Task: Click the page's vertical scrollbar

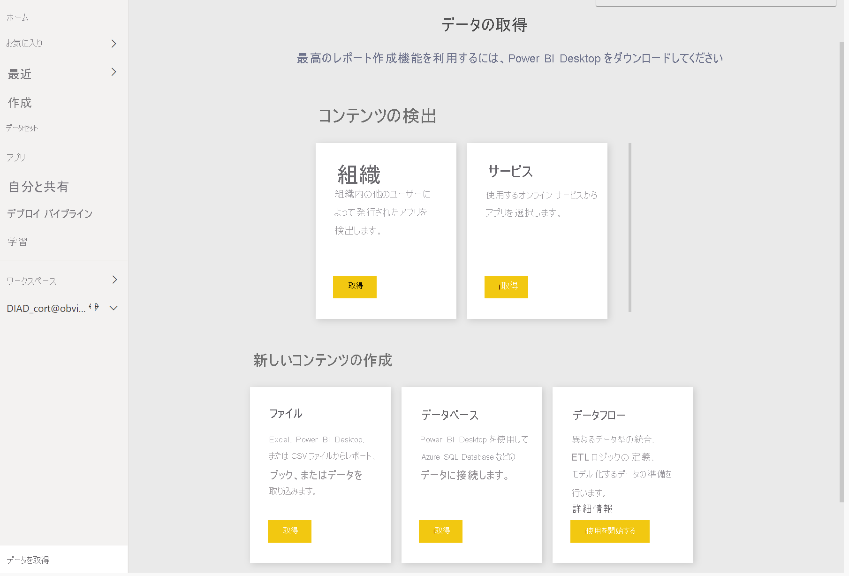Action: coord(841,272)
